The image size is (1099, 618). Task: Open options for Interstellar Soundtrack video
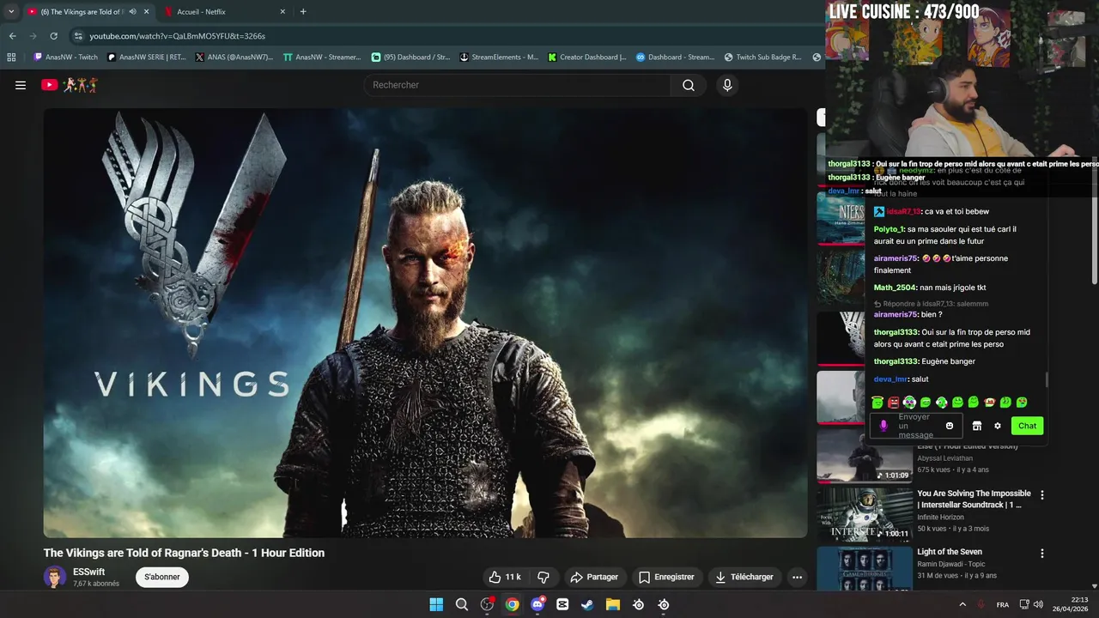pyautogui.click(x=1042, y=495)
